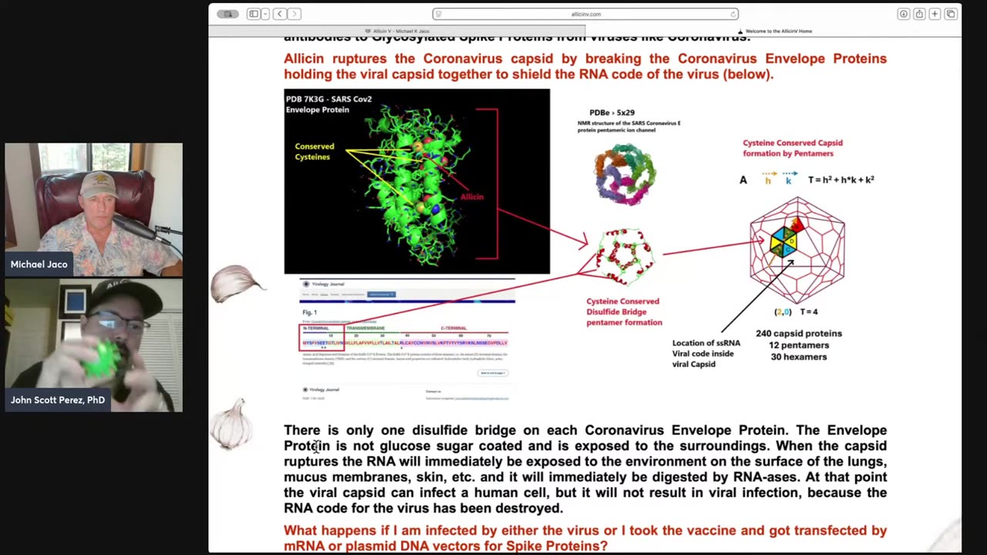Click the red heading 'Allicin ruptures the Coronavirus capsid'

585,66
